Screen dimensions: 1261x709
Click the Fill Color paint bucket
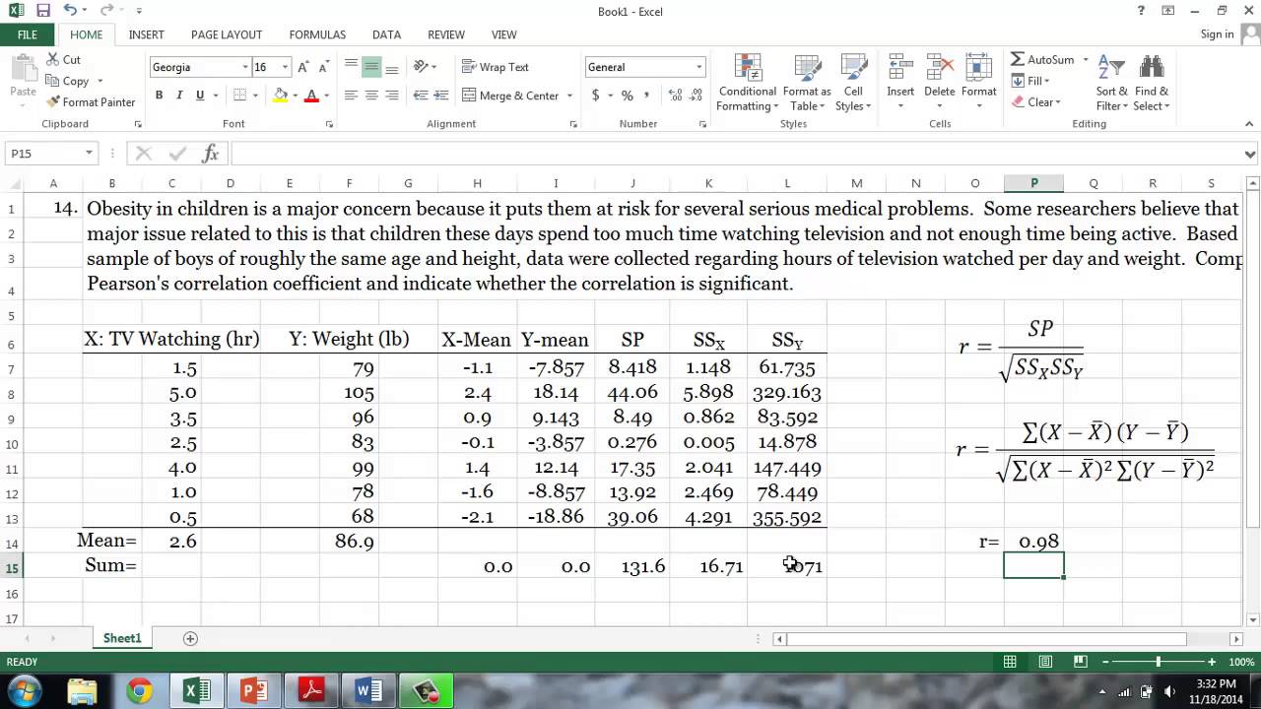pyautogui.click(x=281, y=96)
